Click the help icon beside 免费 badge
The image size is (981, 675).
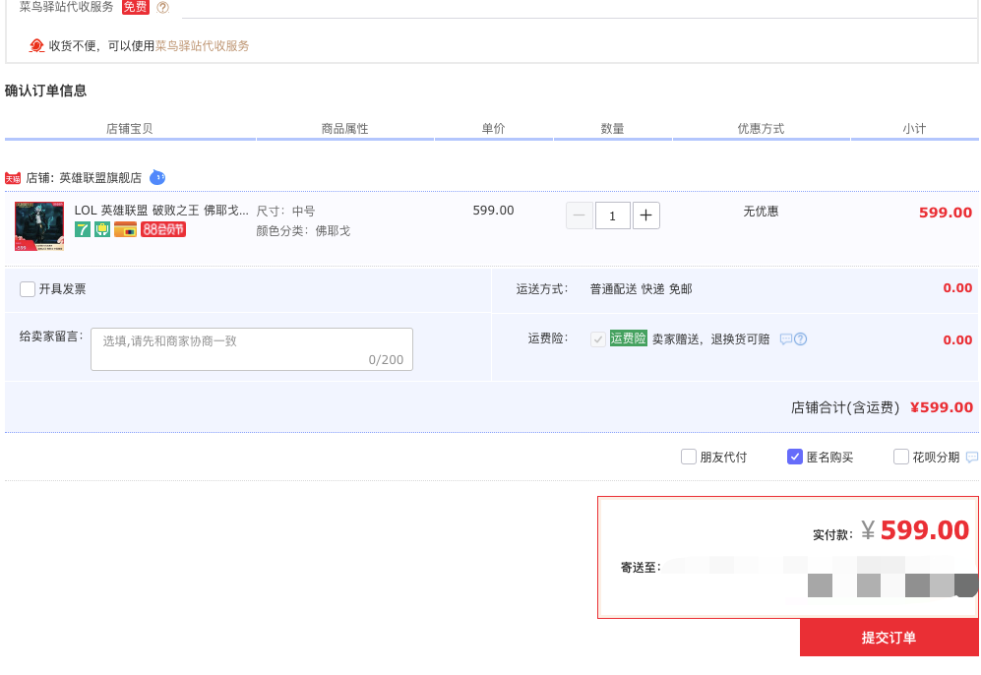point(162,8)
